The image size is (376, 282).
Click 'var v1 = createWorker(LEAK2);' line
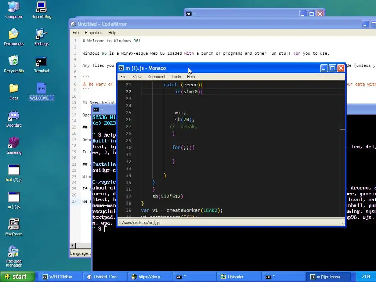(182, 210)
